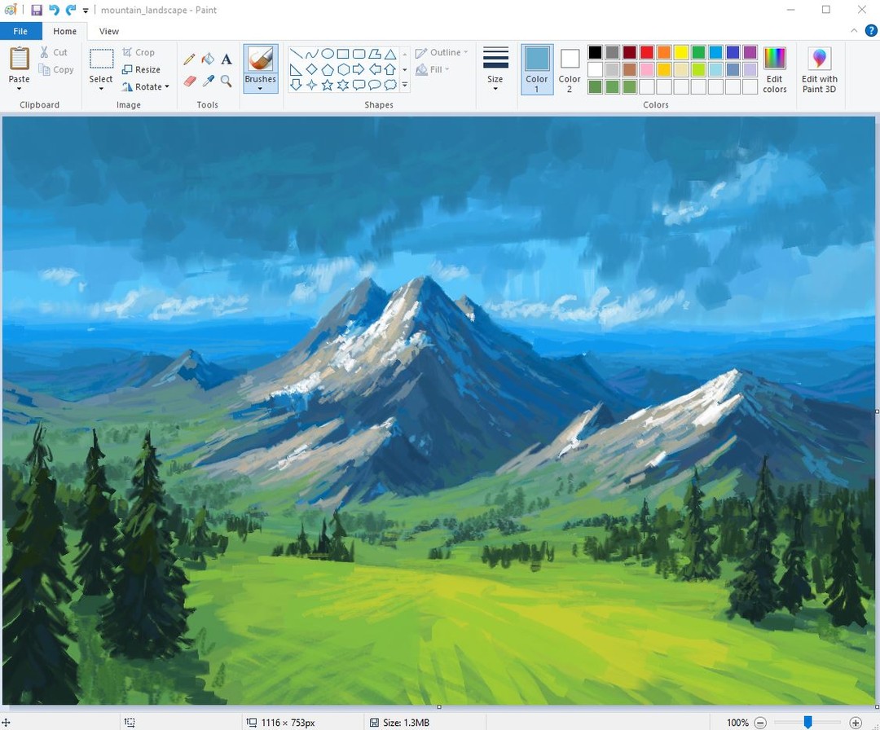The image size is (880, 730).
Task: Select the Fill with color bucket tool
Action: pyautogui.click(x=208, y=59)
